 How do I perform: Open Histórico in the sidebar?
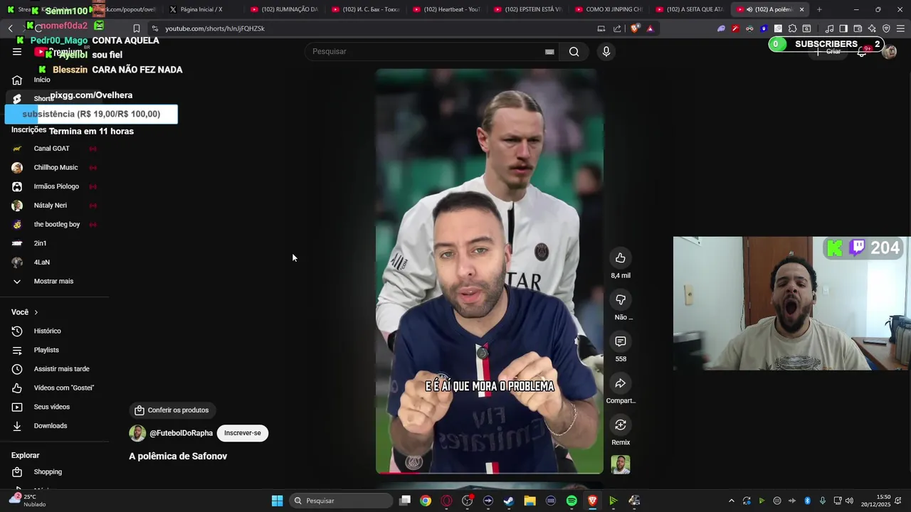pos(48,331)
